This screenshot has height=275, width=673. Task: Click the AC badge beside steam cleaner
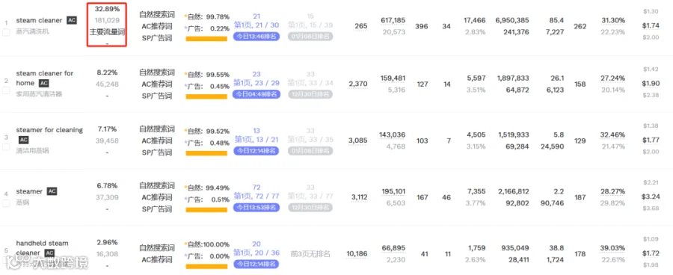[72, 20]
